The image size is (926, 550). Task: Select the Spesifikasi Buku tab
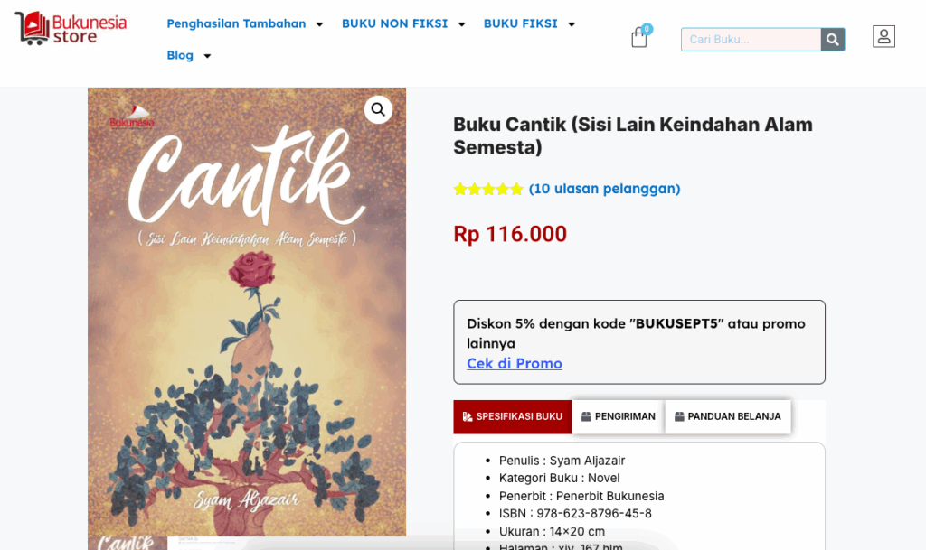pos(513,416)
